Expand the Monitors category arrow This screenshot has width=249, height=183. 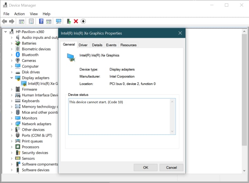point(12,118)
